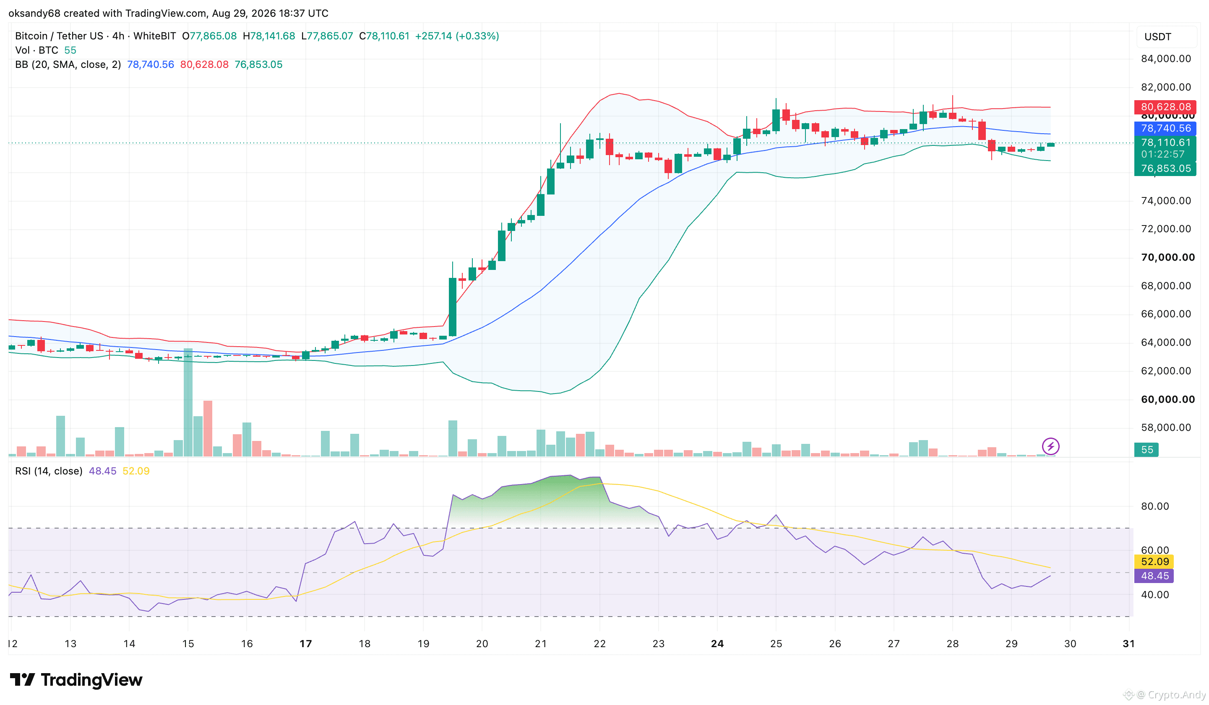Click the blue 78,740.56 value in the BB legend
1209x705 pixels.
point(150,65)
